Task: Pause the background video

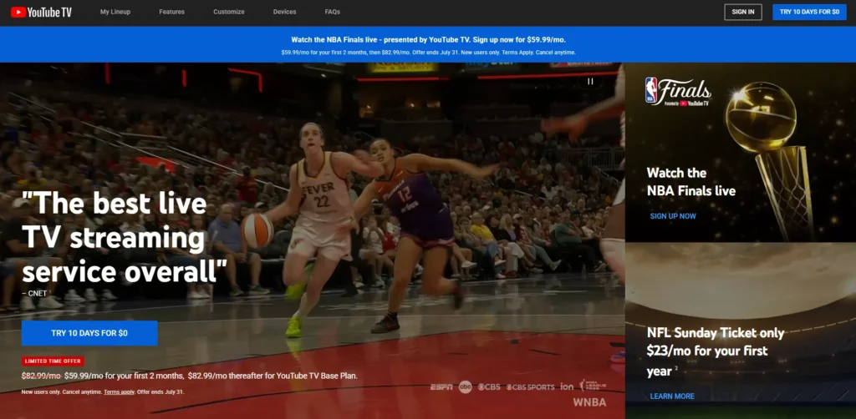Action: point(590,81)
